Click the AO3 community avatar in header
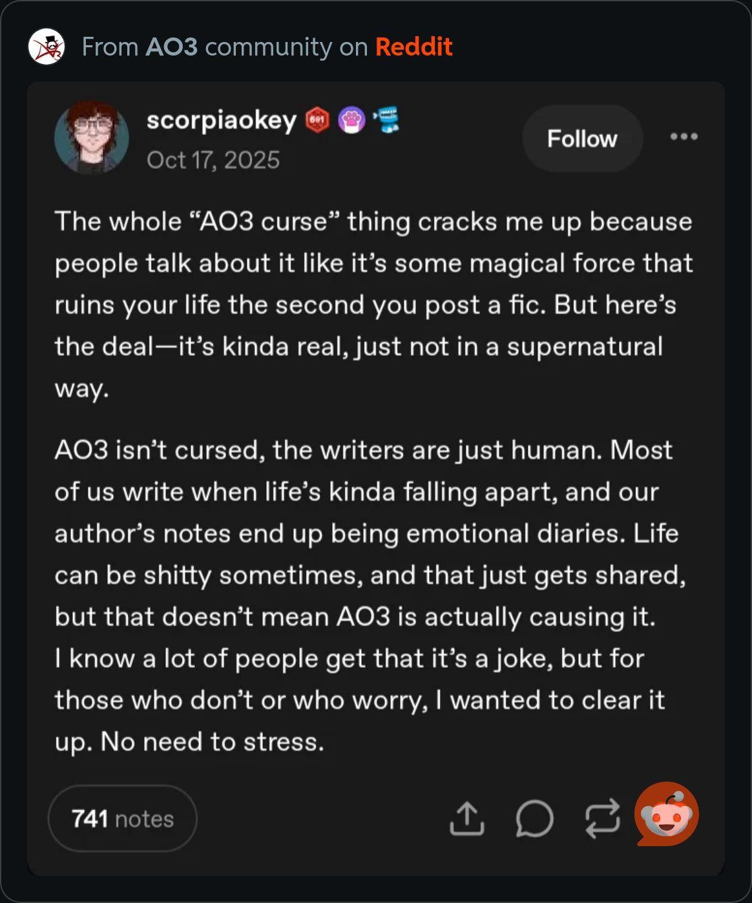The height and width of the screenshot is (903, 752). coord(47,47)
